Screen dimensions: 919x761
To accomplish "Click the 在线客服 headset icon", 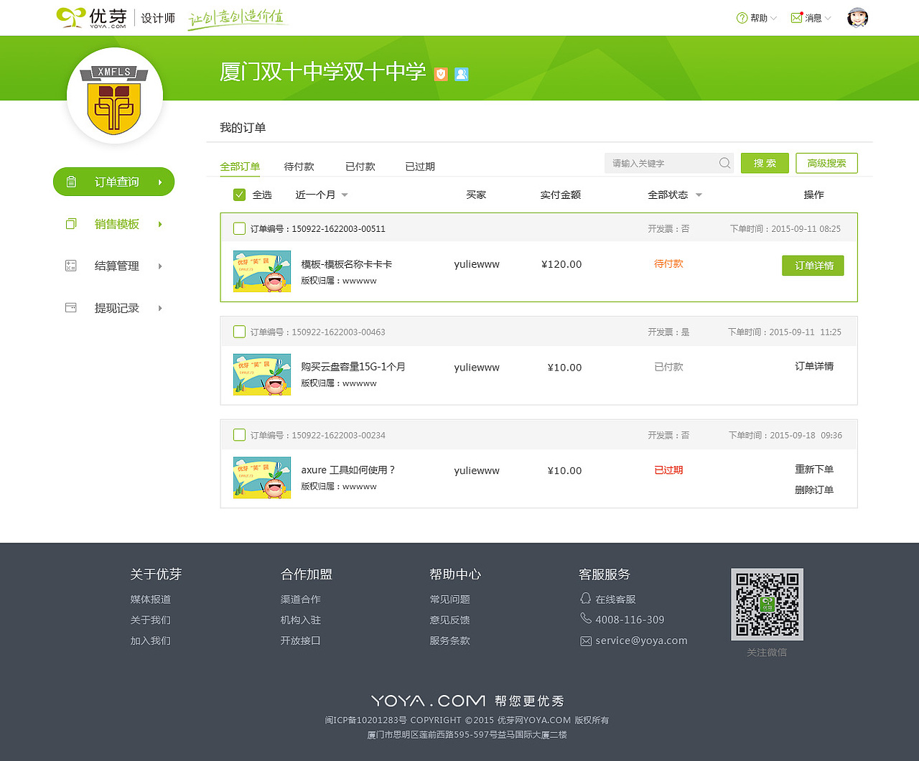I will click(587, 599).
